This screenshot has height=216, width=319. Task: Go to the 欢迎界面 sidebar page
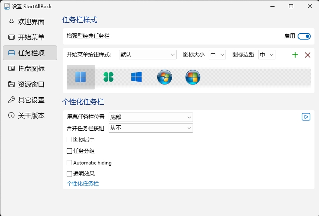[30, 21]
